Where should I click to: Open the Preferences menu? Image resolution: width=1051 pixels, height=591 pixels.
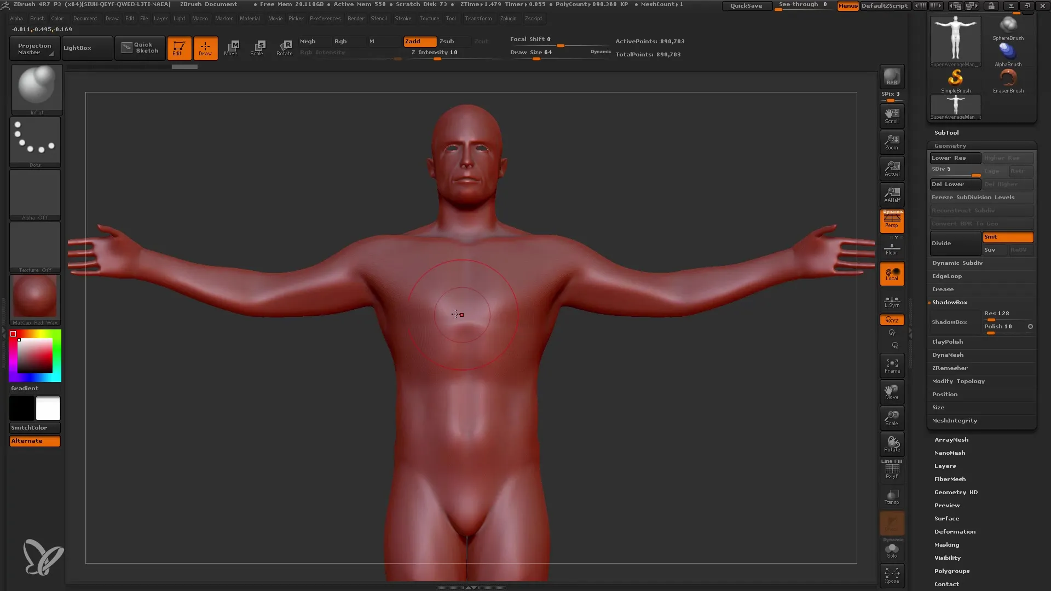tap(324, 18)
